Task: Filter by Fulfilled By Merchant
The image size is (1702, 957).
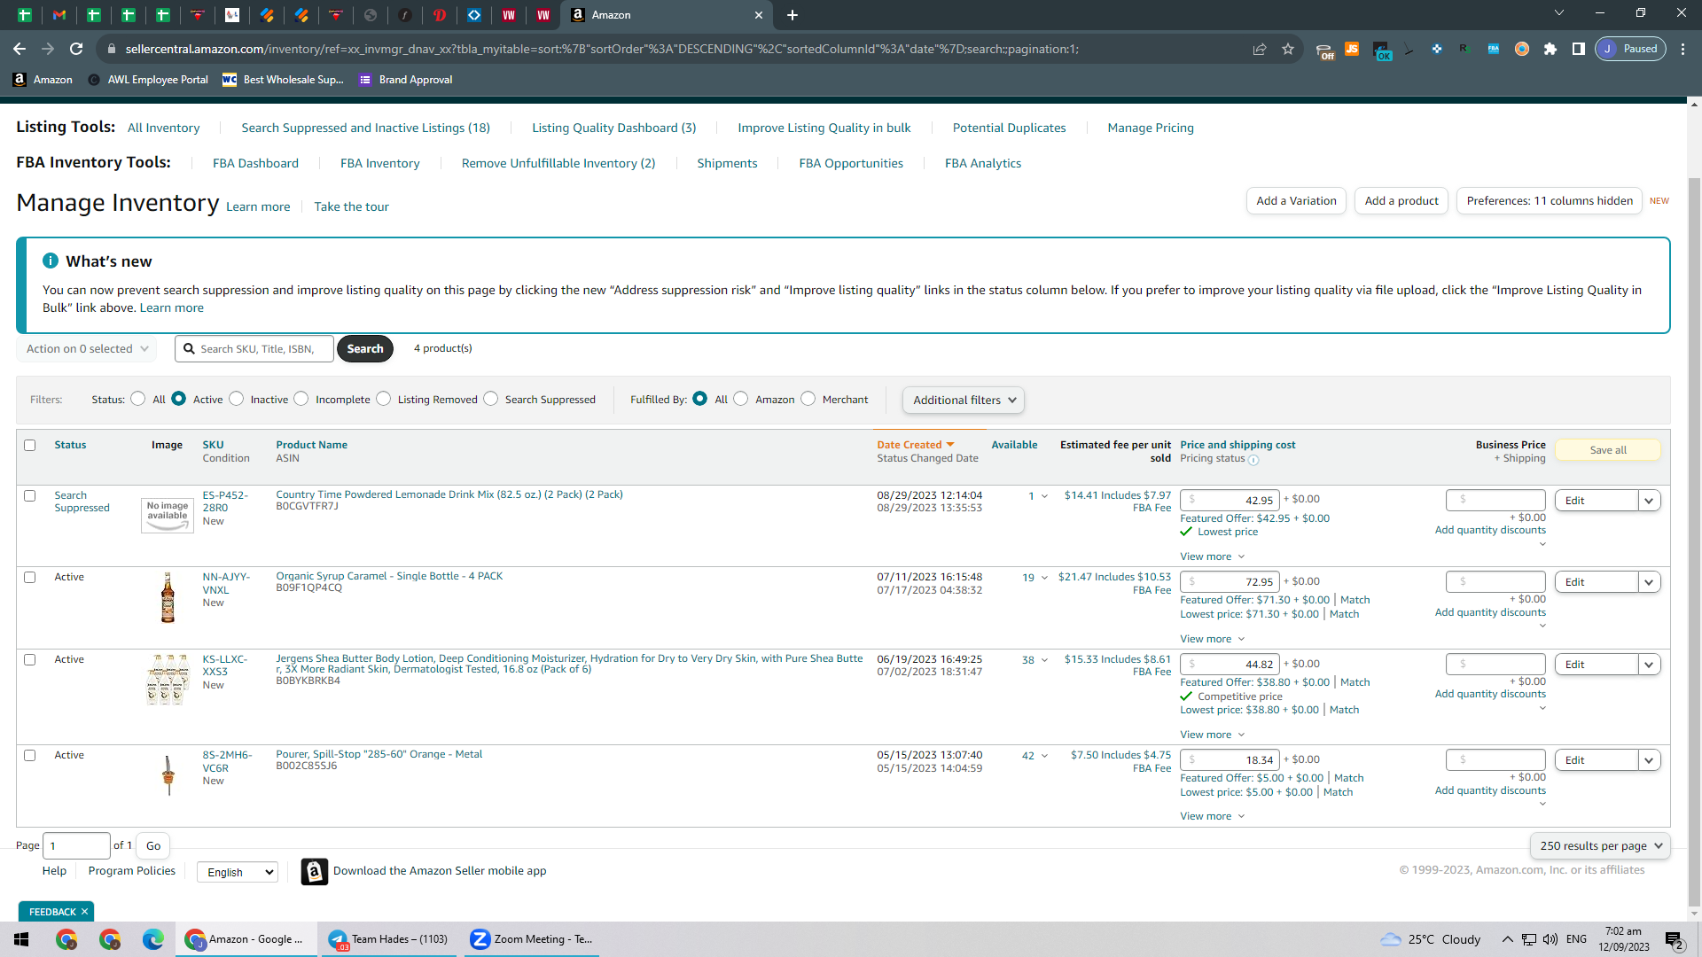Action: 808,399
